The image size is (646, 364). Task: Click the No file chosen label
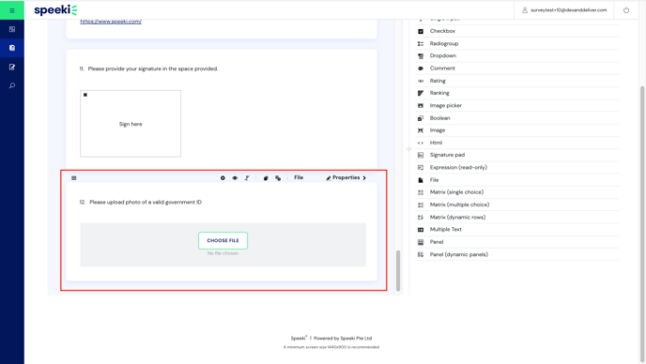point(223,253)
